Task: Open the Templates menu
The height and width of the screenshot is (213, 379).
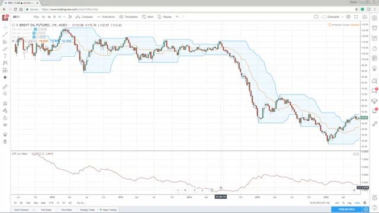Action: [129, 17]
